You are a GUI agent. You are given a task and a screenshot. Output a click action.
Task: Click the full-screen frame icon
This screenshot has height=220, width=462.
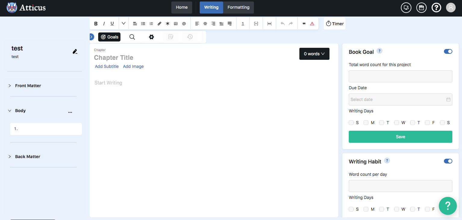[256, 23]
